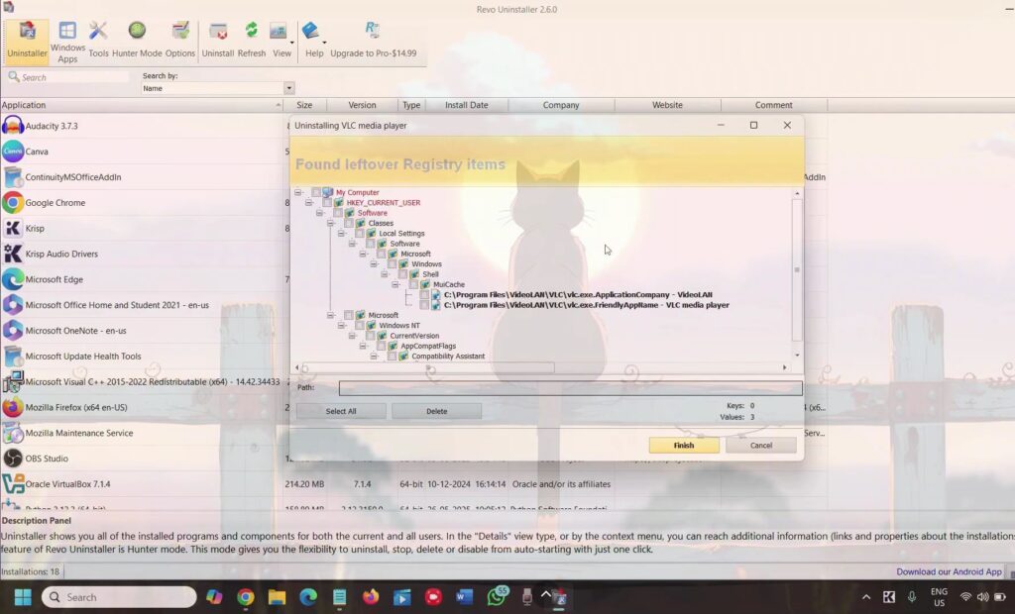
Task: Sort by Size column header
Action: 305,105
